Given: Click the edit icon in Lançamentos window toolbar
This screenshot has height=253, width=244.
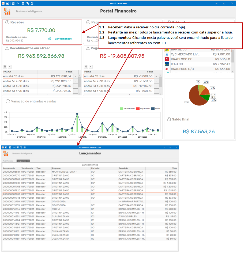Looking at the screenshot, I should click(25, 147).
